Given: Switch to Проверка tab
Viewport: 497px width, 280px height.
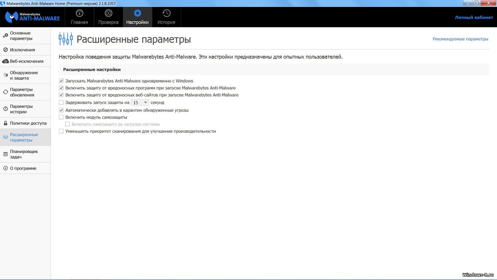Looking at the screenshot, I should pos(108,17).
